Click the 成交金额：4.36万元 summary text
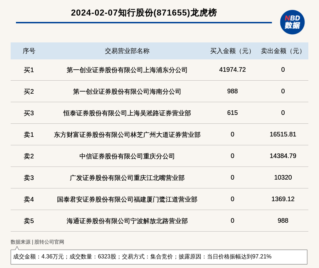This screenshot has width=319, height=268. coord(38,257)
